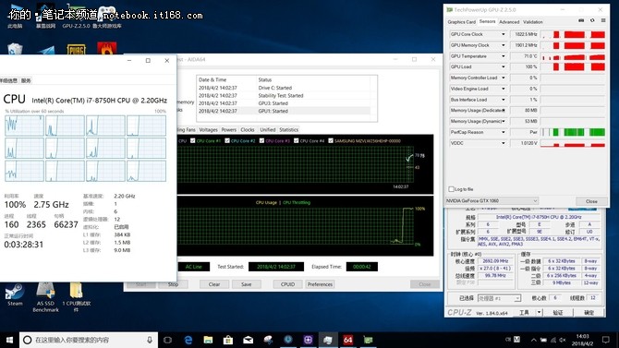Open 服务 tab in Task Manager
Screen dimensions: 619x348
(x=26, y=81)
